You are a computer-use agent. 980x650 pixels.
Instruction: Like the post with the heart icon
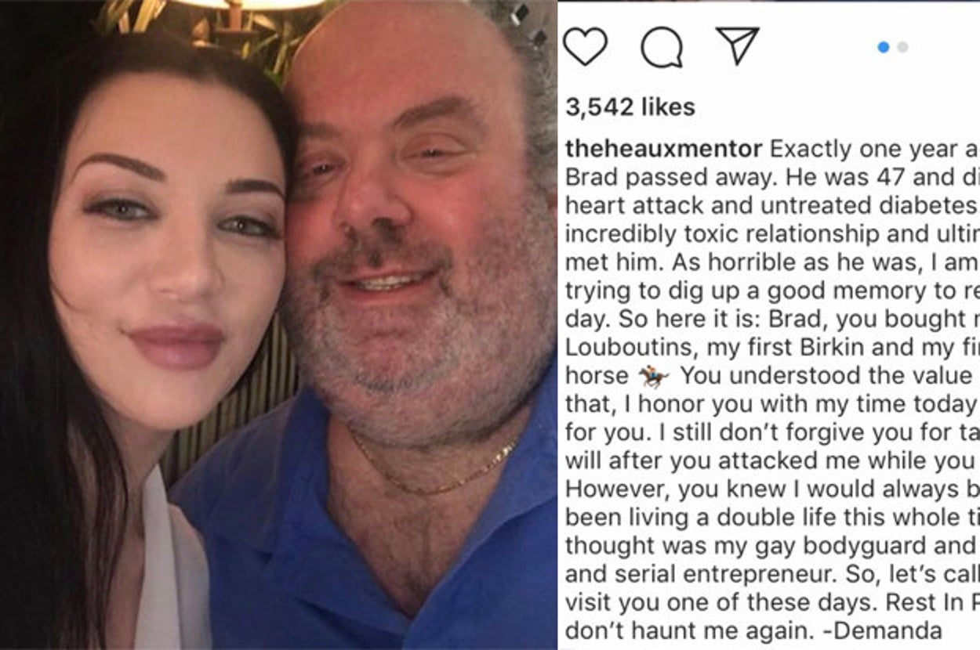pyautogui.click(x=585, y=46)
